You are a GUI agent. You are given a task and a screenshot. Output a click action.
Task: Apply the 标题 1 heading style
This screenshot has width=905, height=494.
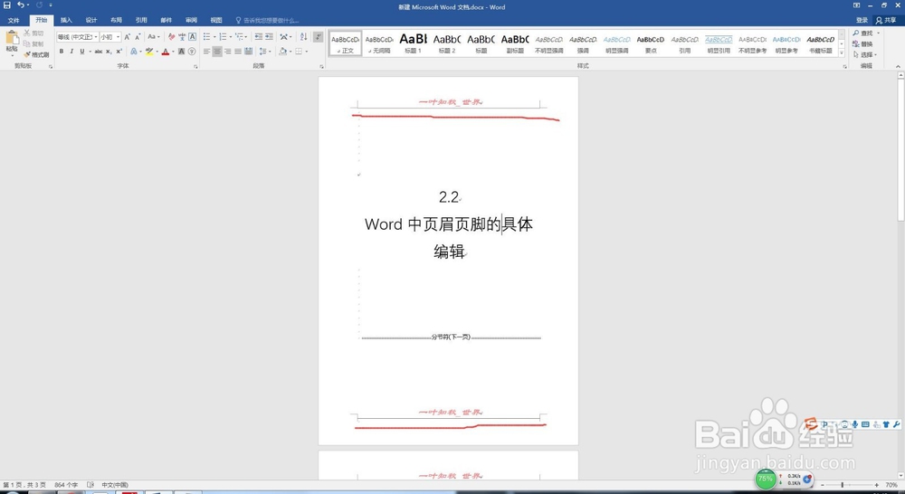tap(414, 43)
